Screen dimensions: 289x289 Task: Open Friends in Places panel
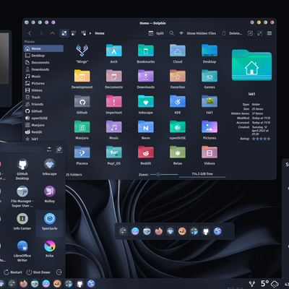pos(43,104)
